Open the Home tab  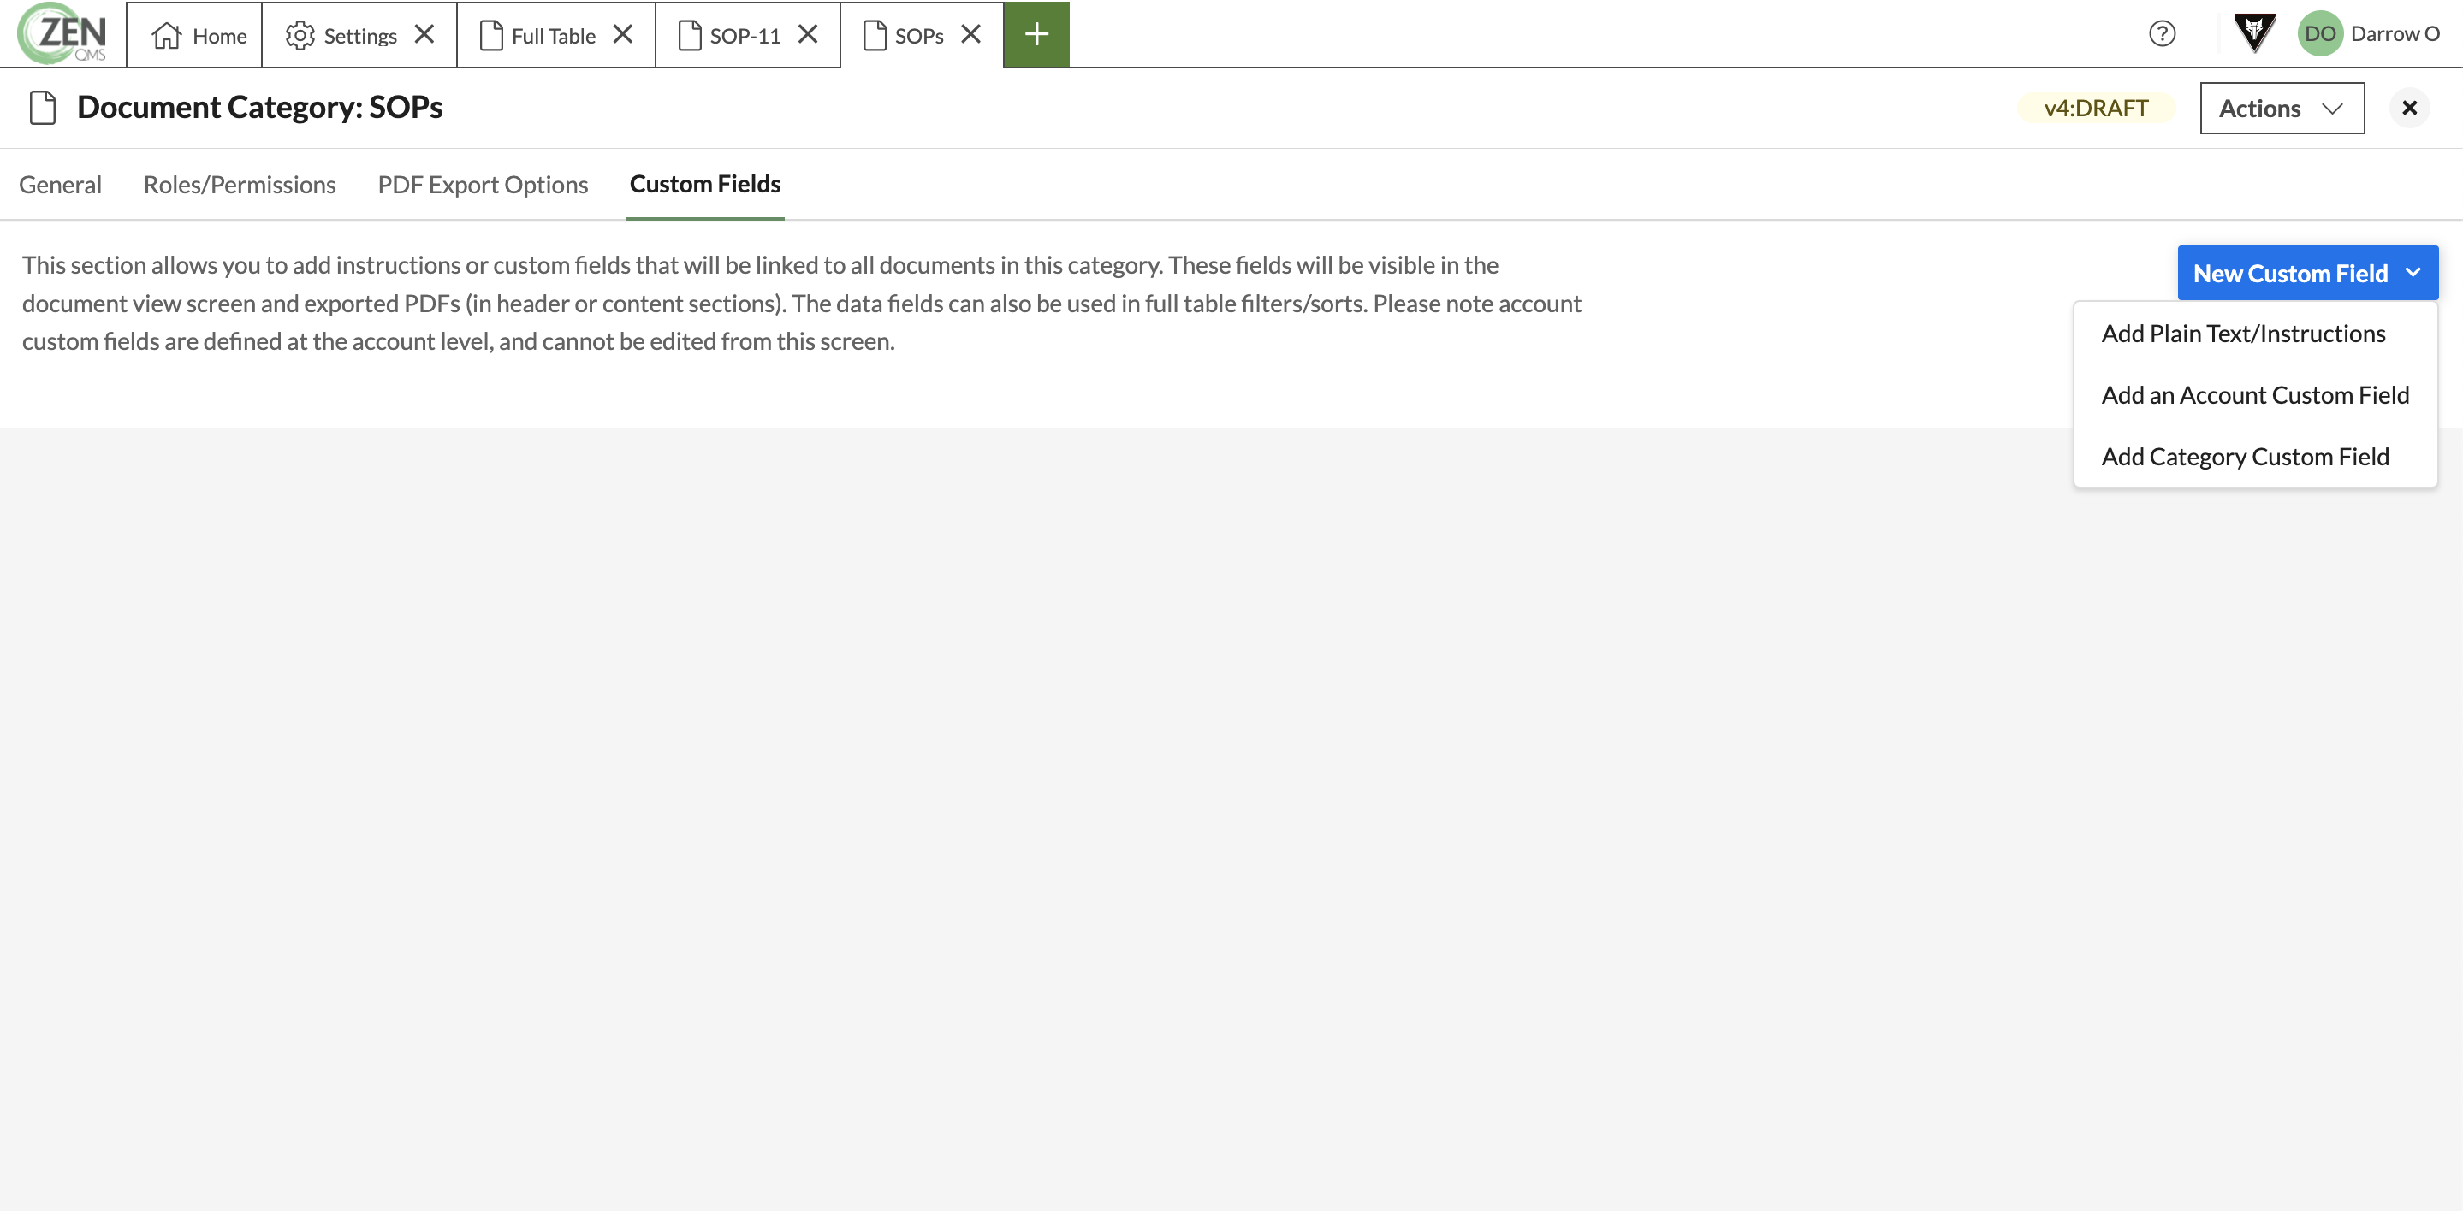pyautogui.click(x=195, y=35)
